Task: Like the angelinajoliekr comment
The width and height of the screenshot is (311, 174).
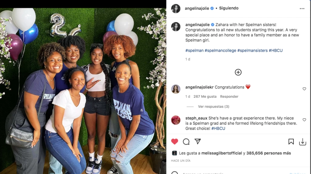Action: coord(304,89)
